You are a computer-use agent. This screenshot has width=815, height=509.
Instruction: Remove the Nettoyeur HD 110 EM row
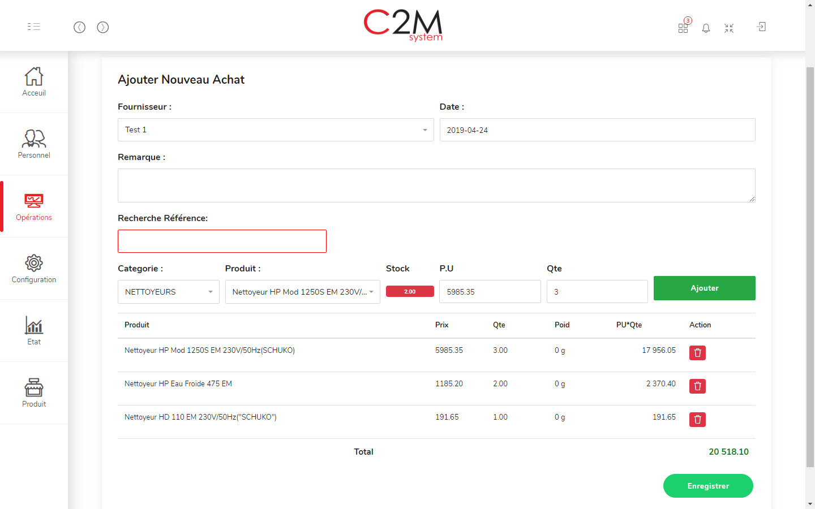pos(697,420)
